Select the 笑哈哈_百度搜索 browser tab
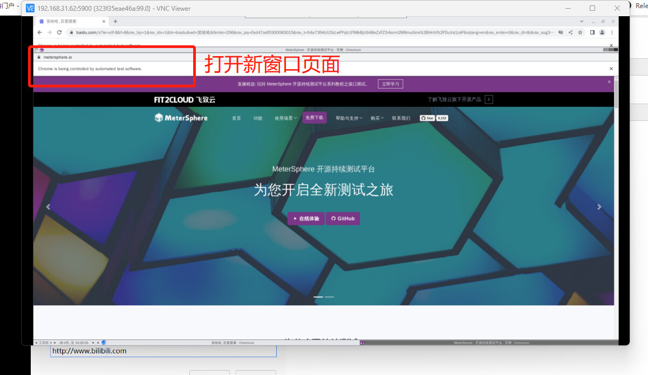 [72, 22]
